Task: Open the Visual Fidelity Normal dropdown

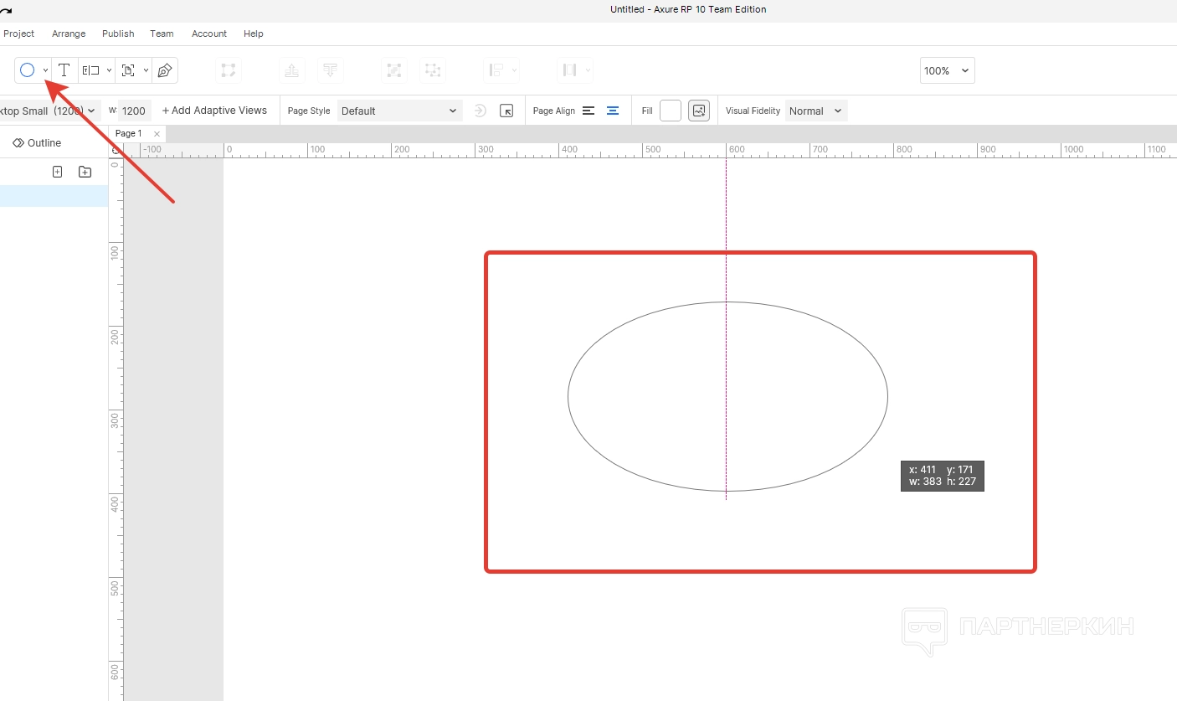Action: click(815, 111)
